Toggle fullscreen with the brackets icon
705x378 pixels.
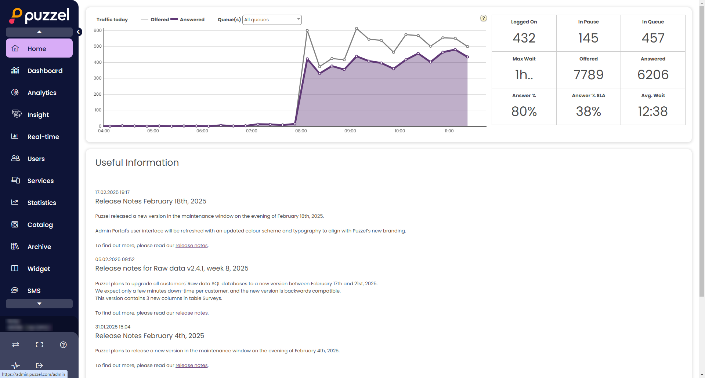click(39, 345)
